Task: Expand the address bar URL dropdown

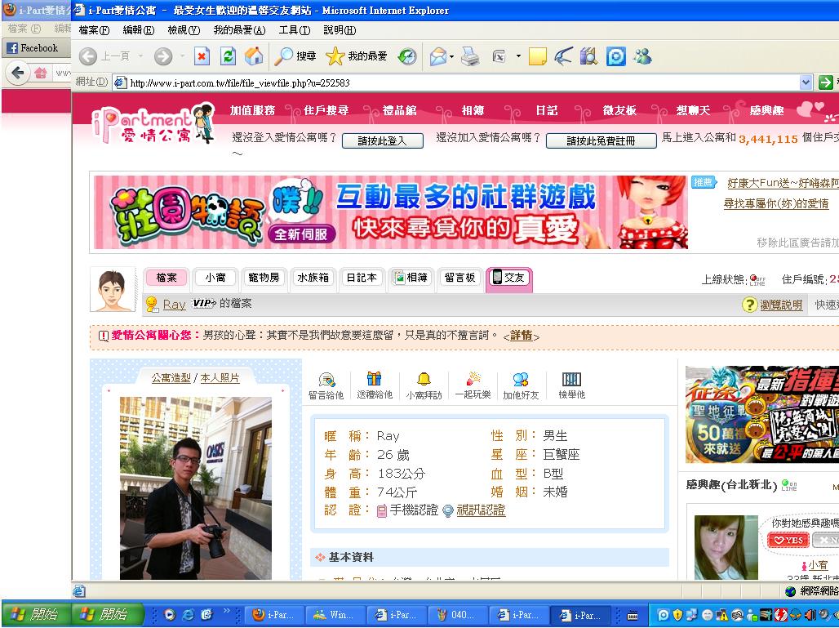Action: 806,82
